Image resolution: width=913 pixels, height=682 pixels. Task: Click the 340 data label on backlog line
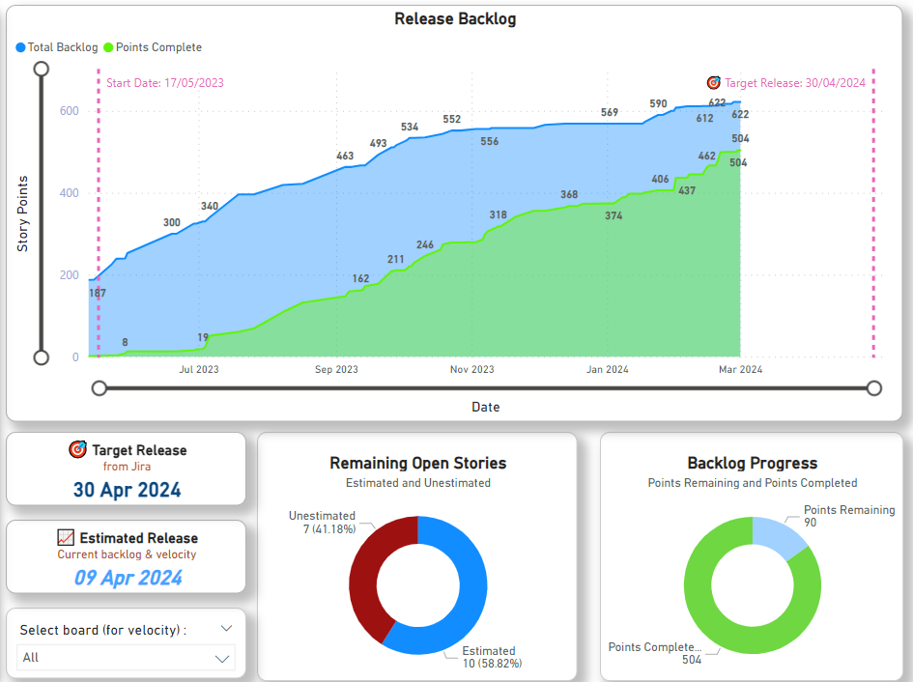210,206
